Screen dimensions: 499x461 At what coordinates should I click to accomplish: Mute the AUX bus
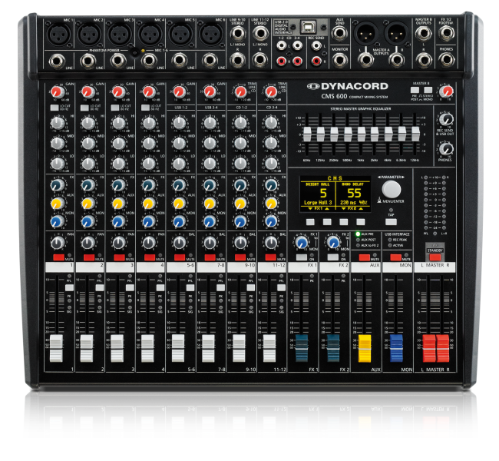point(365,257)
